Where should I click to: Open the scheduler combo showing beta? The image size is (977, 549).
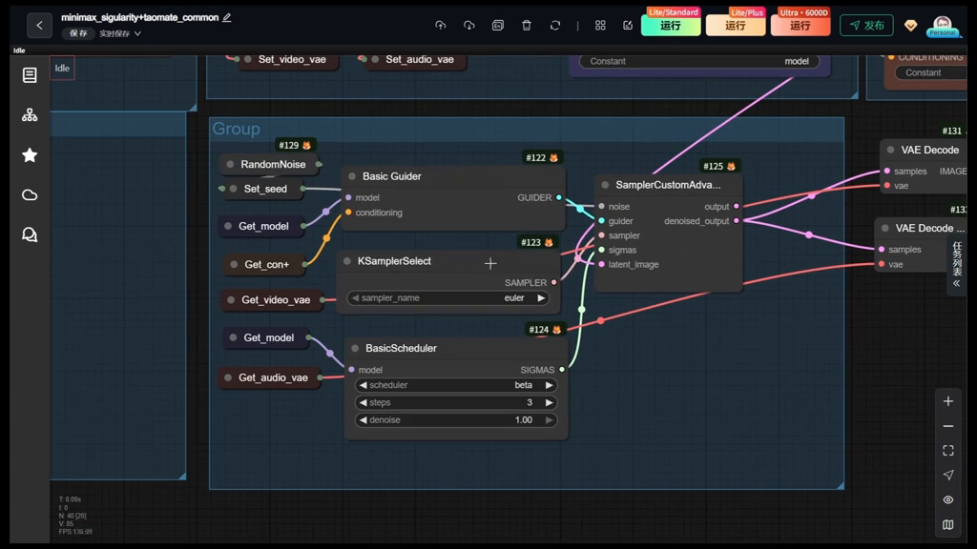point(455,385)
